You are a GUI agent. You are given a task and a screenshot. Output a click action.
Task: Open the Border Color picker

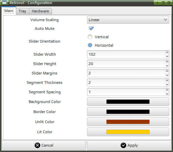coord(128,112)
